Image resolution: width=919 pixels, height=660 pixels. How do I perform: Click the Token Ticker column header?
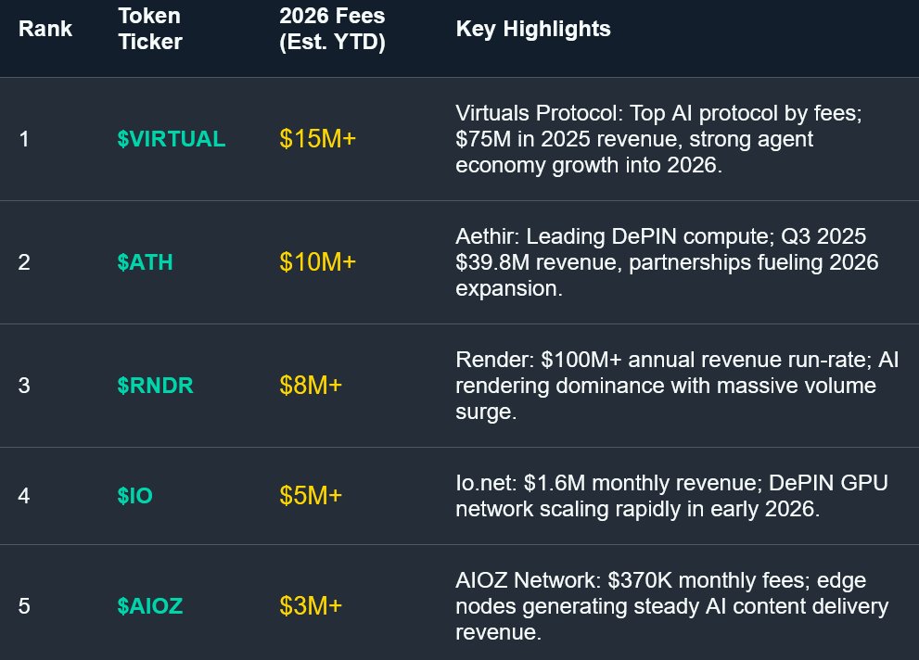150,29
